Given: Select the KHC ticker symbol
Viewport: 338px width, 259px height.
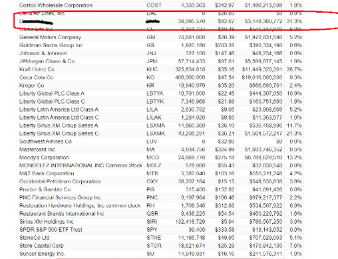Looking at the screenshot, I should pyautogui.click(x=152, y=69).
